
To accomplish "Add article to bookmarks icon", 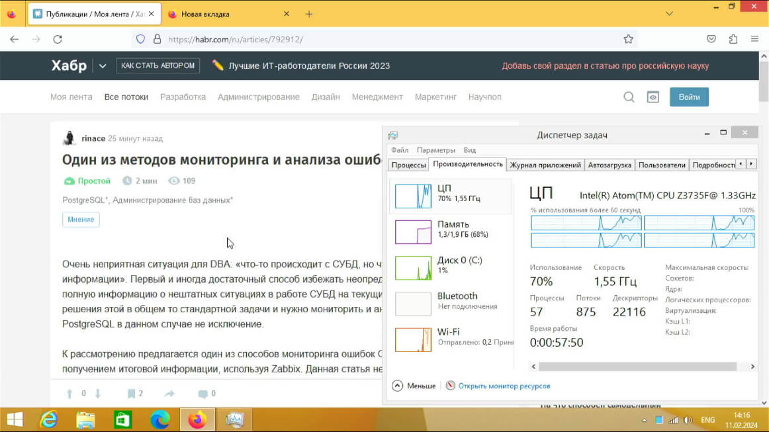I will coord(131,393).
